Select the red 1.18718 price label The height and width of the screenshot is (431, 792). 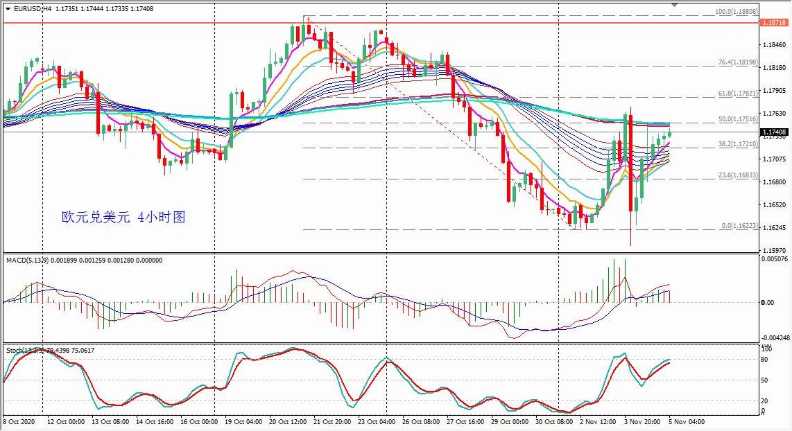click(774, 23)
